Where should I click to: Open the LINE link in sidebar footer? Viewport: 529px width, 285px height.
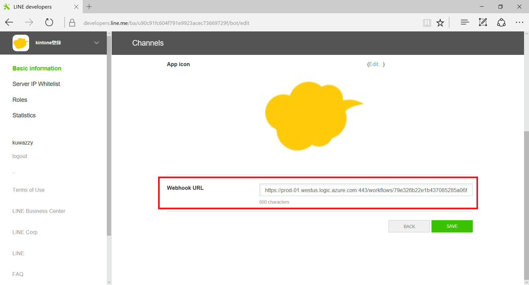[19, 254]
